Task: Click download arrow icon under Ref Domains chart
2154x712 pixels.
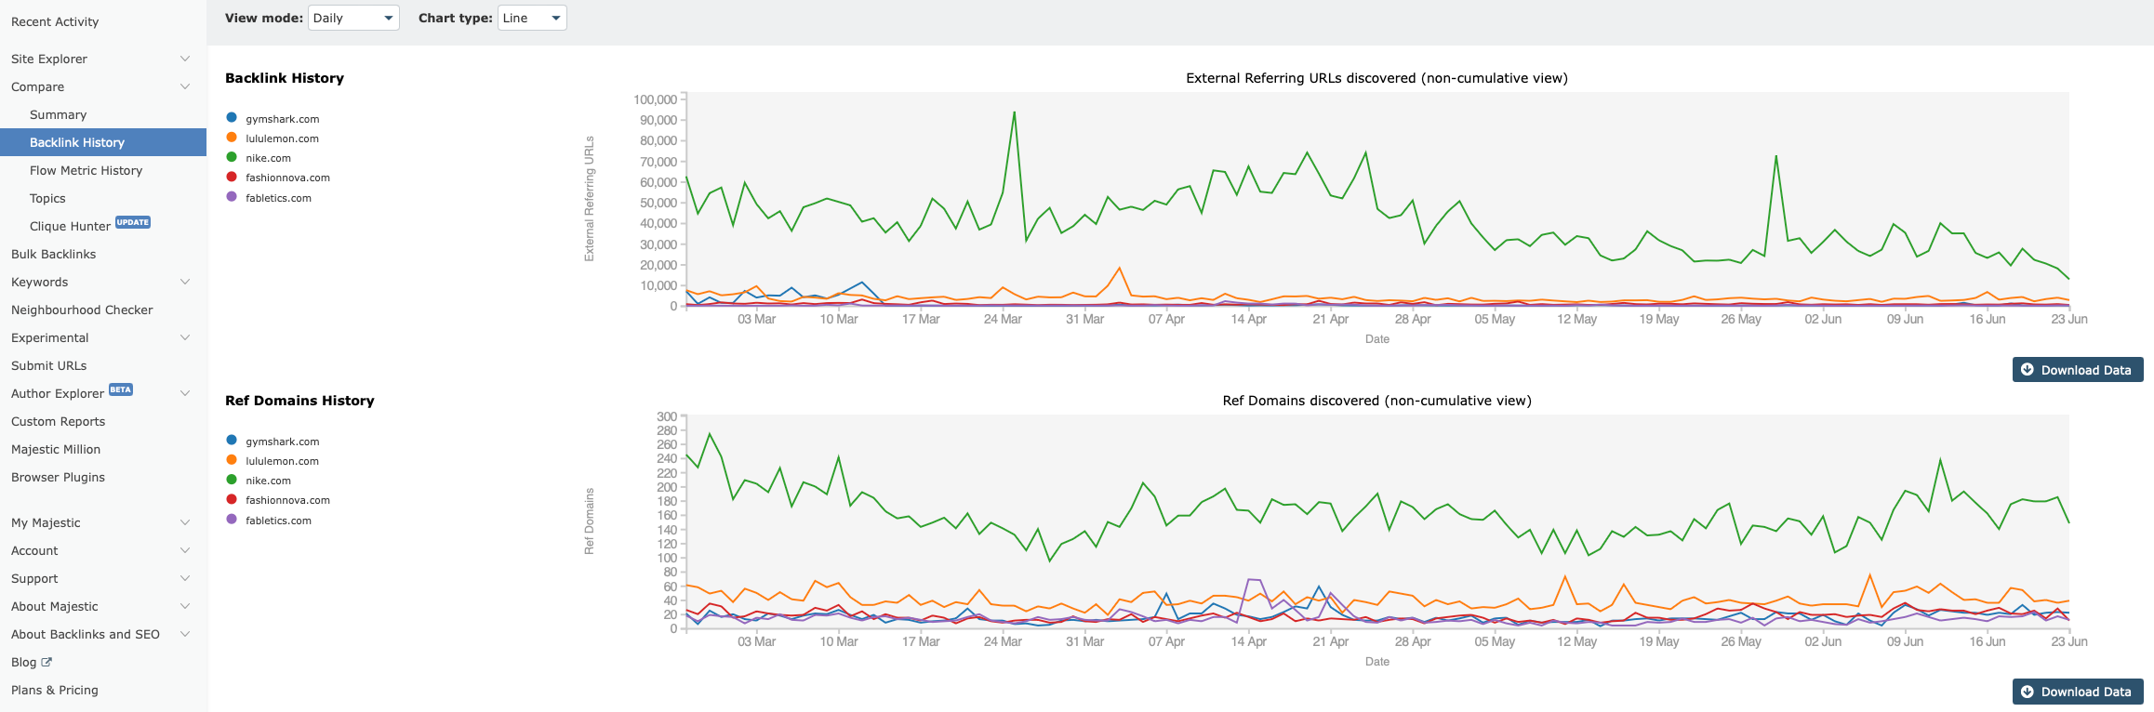Action: click(x=2028, y=692)
